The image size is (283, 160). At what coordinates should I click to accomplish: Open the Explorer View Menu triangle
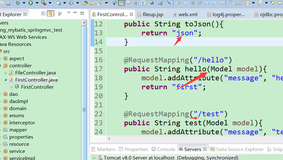click(x=69, y=13)
